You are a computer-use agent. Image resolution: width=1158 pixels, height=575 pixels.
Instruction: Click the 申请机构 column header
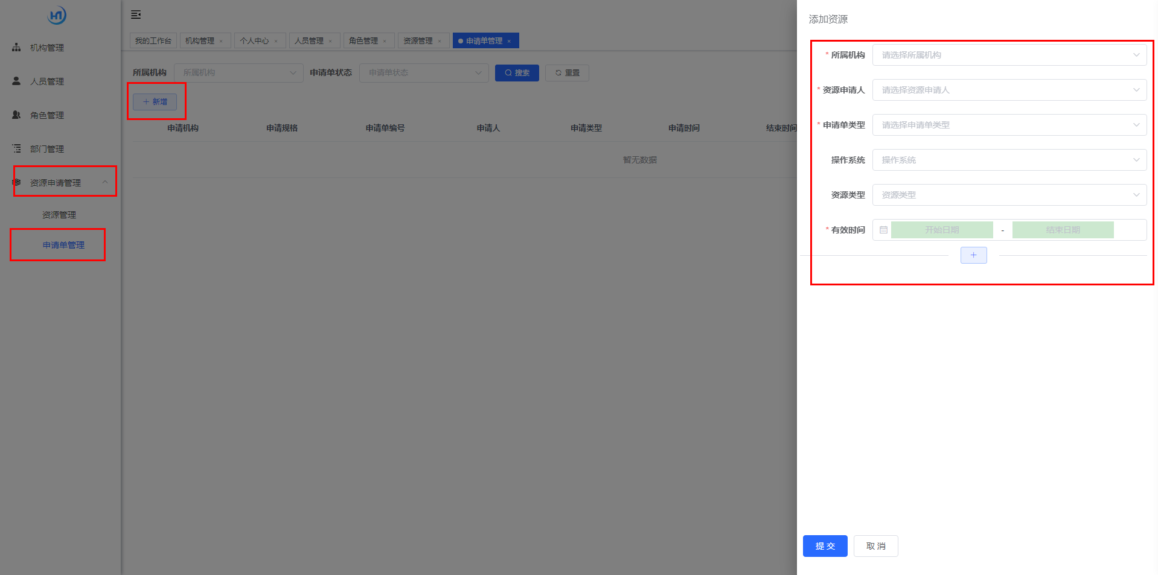click(x=183, y=128)
